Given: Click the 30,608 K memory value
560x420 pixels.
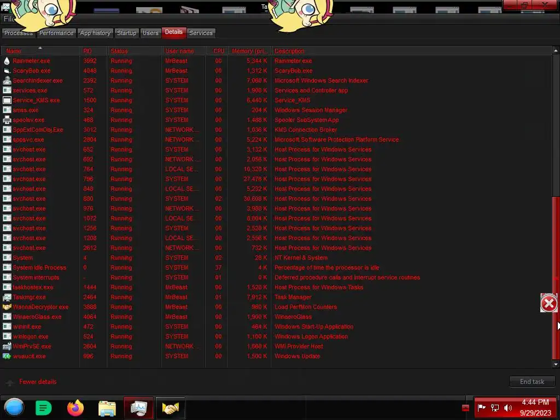Looking at the screenshot, I should (x=255, y=199).
